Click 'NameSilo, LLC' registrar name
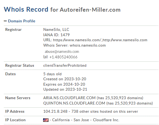This screenshot has height=125, width=159. [x=56, y=30]
